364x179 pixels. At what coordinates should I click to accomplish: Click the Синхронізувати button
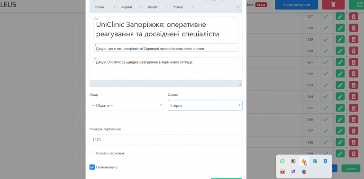point(296,5)
